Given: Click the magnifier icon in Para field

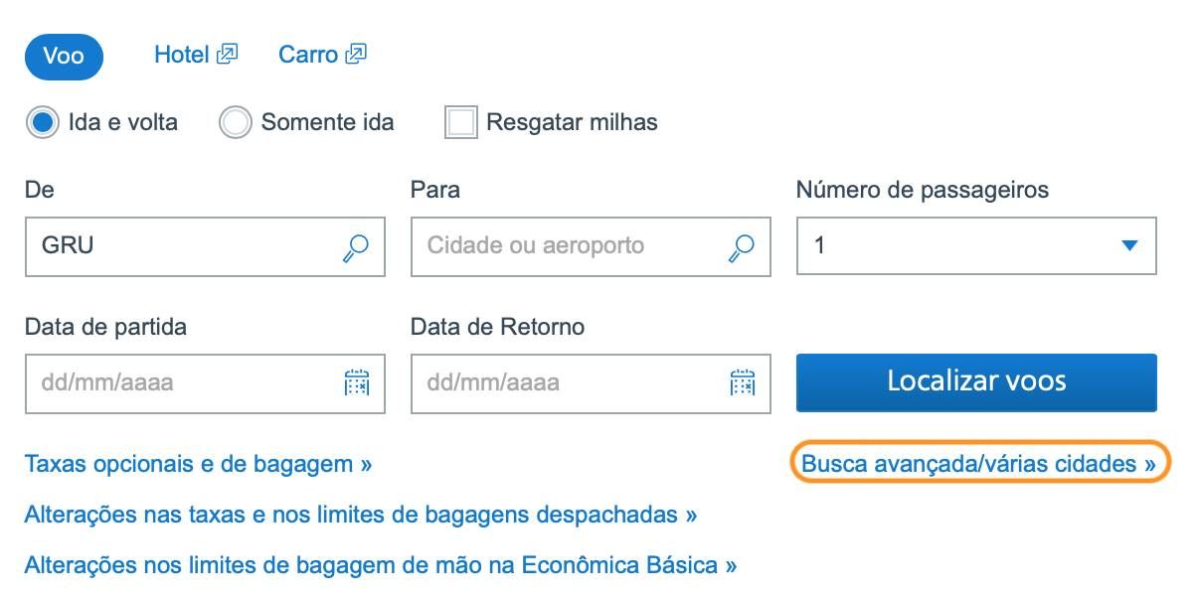Looking at the screenshot, I should (741, 247).
